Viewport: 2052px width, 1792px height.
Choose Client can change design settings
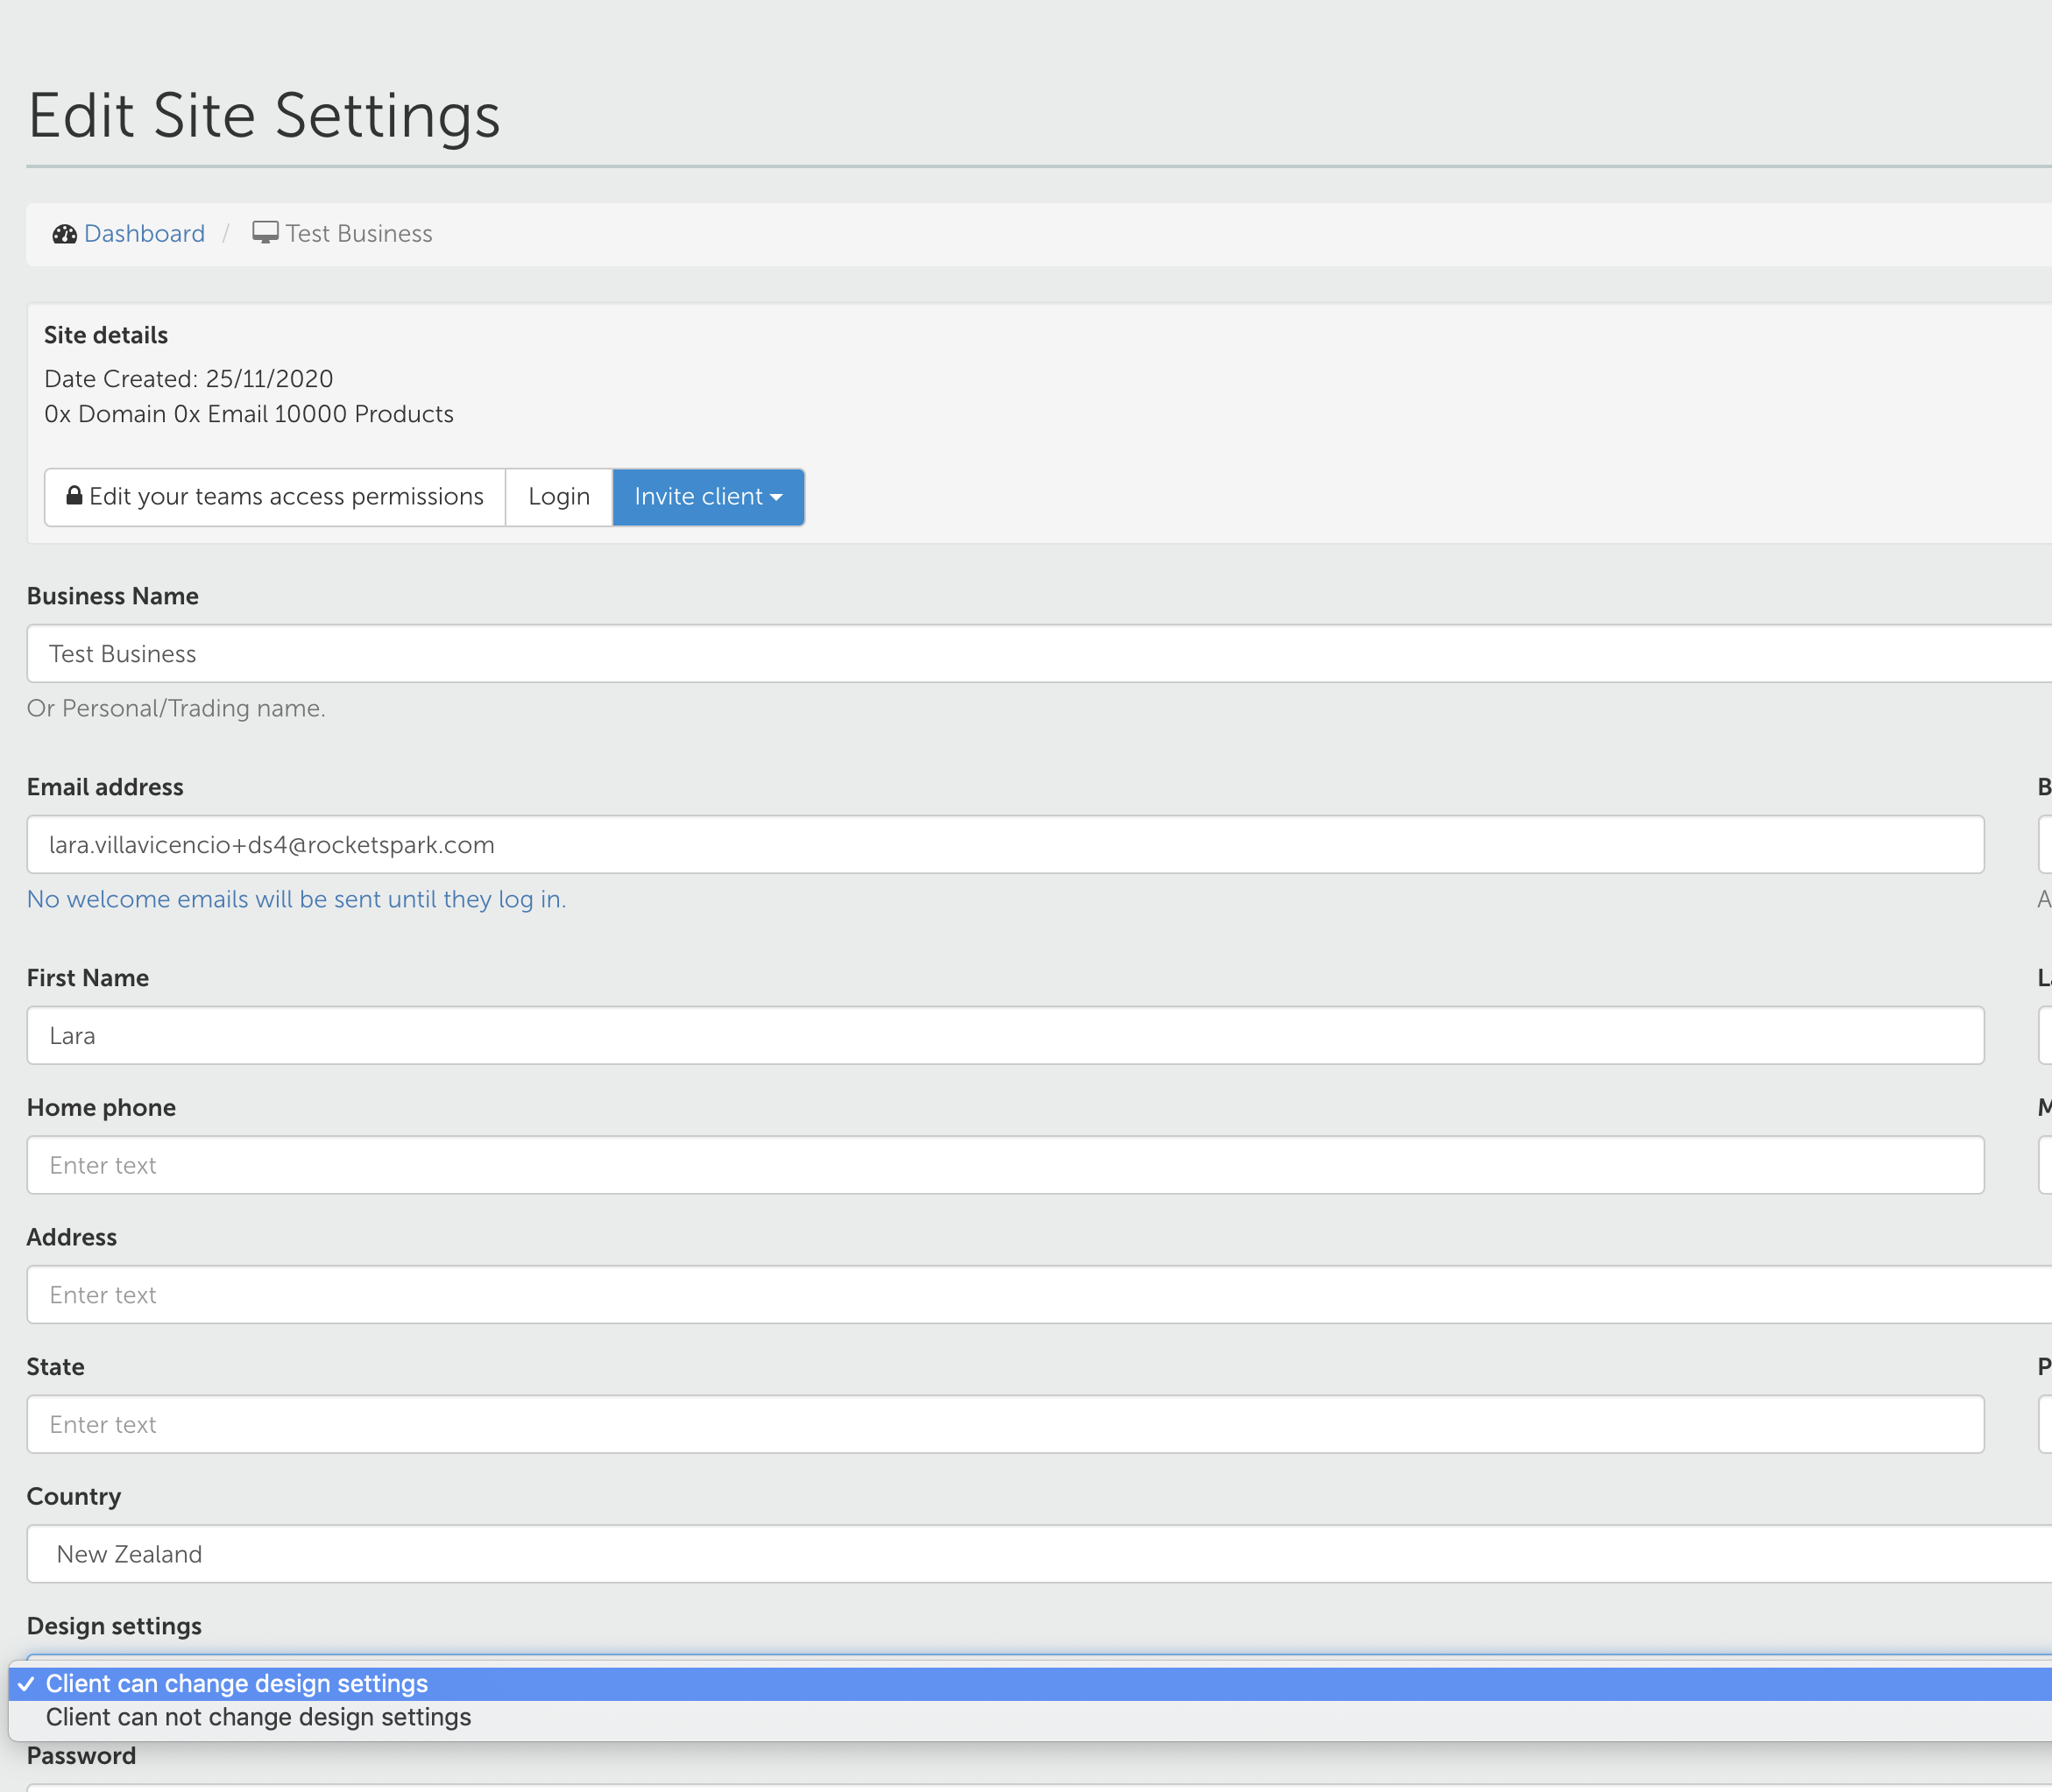pos(1030,1684)
